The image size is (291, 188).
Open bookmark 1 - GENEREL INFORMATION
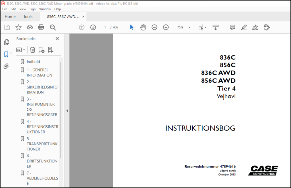pyautogui.click(x=39, y=73)
